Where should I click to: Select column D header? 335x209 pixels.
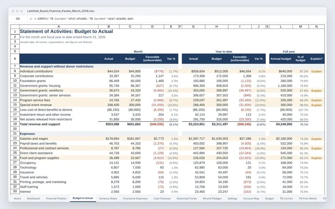pyautogui.click(x=152, y=27)
